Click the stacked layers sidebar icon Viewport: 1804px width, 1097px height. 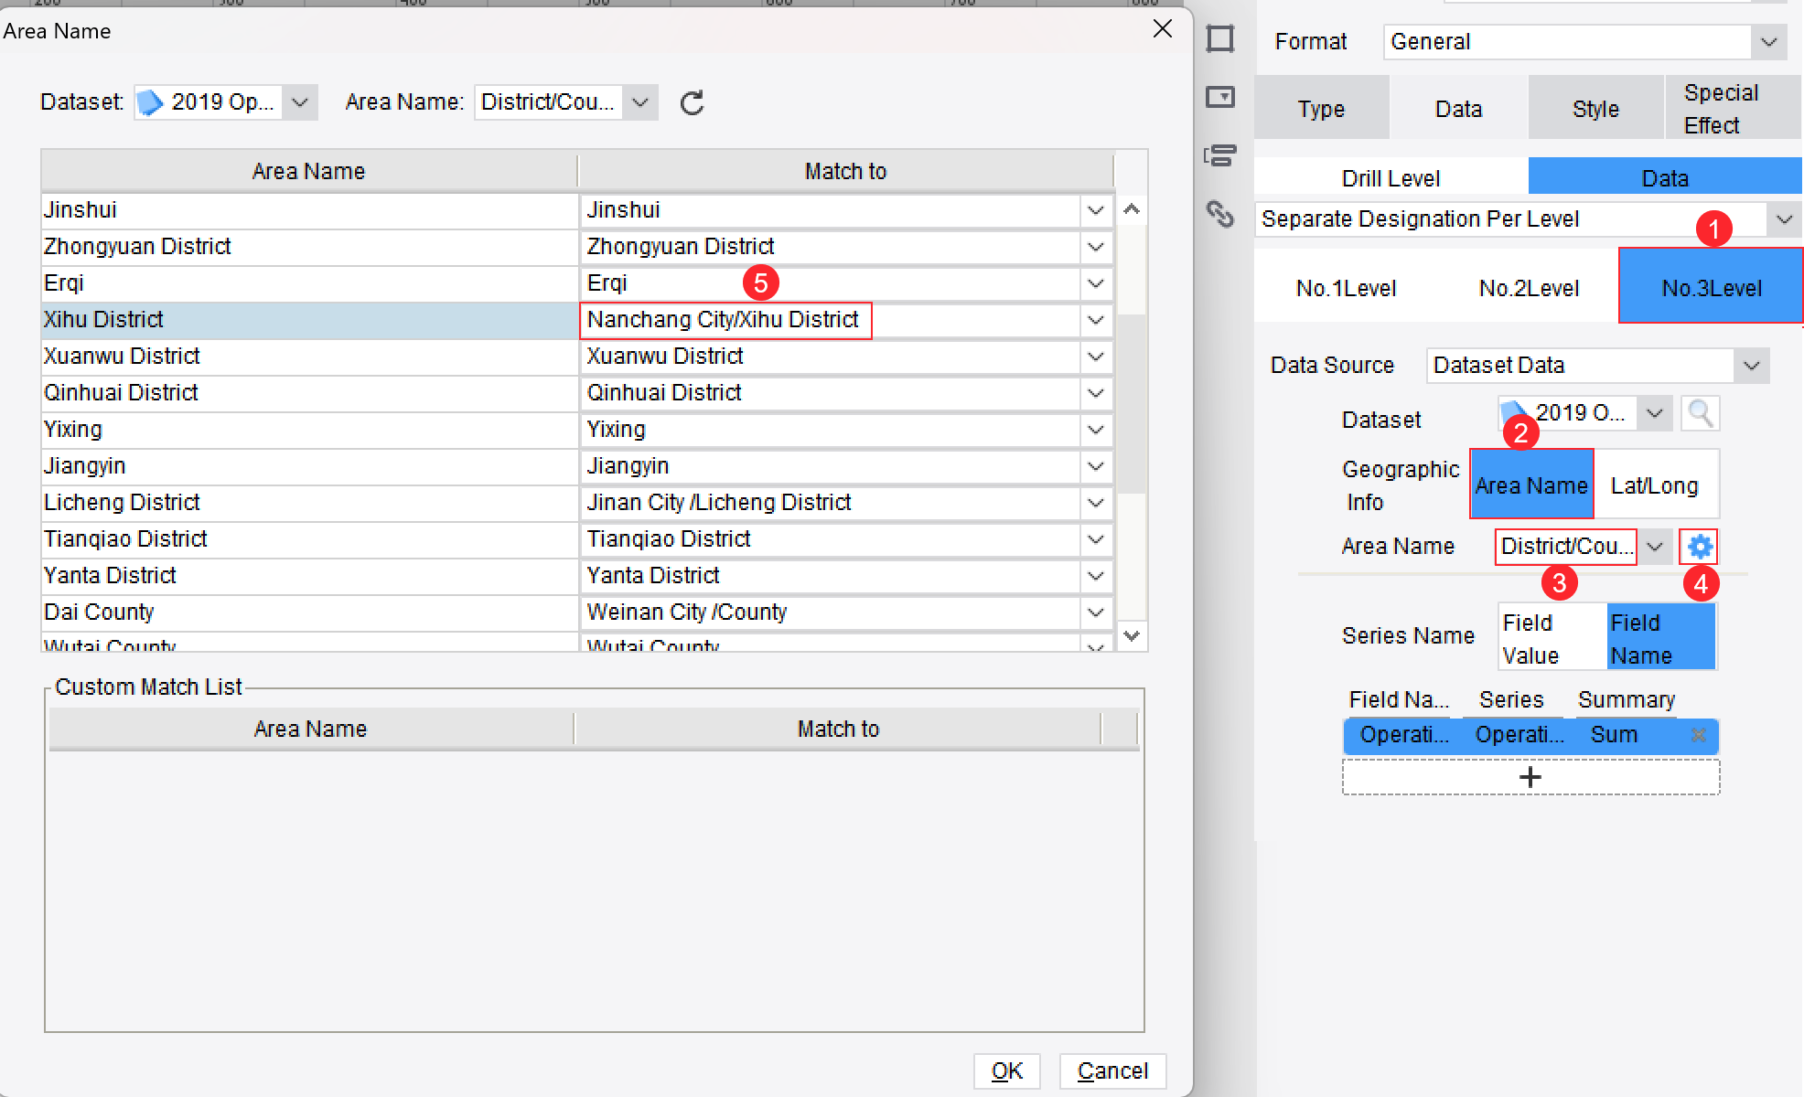(1220, 155)
